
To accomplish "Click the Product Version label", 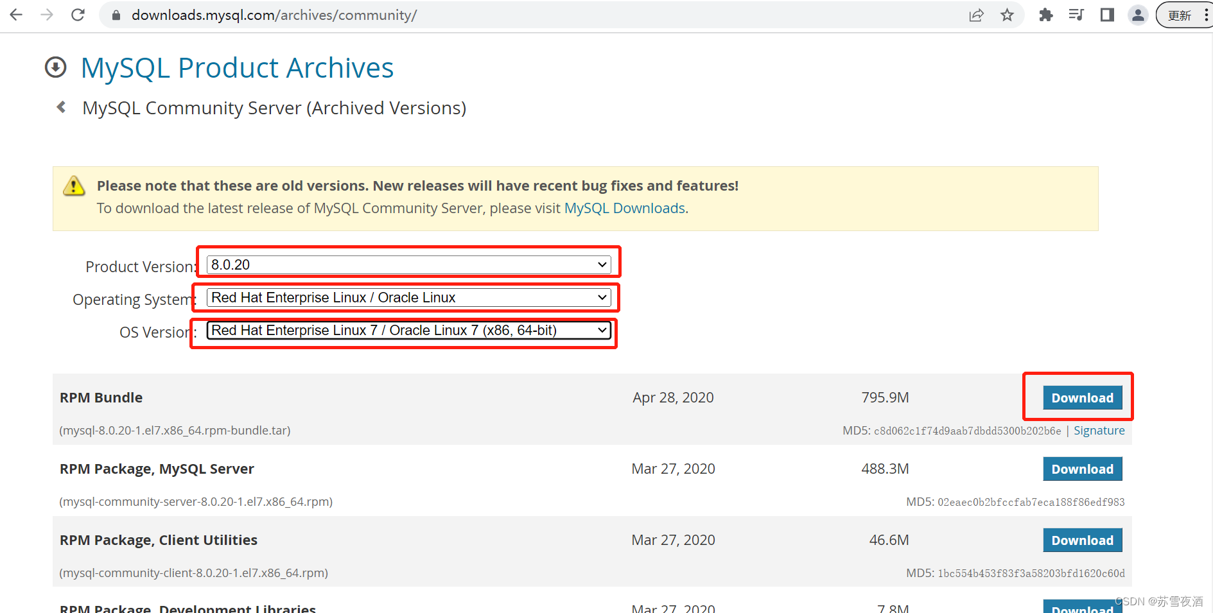I will pyautogui.click(x=141, y=266).
